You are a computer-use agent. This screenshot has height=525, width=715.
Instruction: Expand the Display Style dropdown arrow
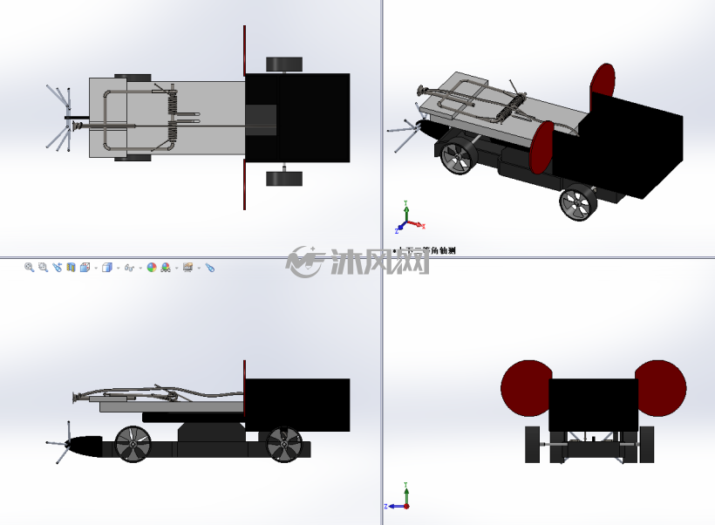118,269
